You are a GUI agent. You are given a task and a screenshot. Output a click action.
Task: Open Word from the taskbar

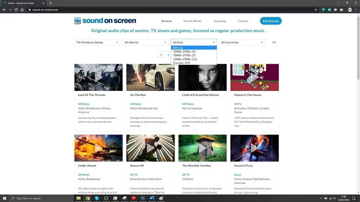(x=152, y=198)
